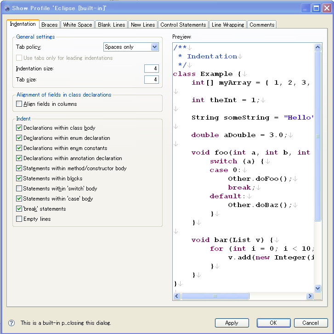Click 'switch (a) {' line in preview

click(237, 161)
